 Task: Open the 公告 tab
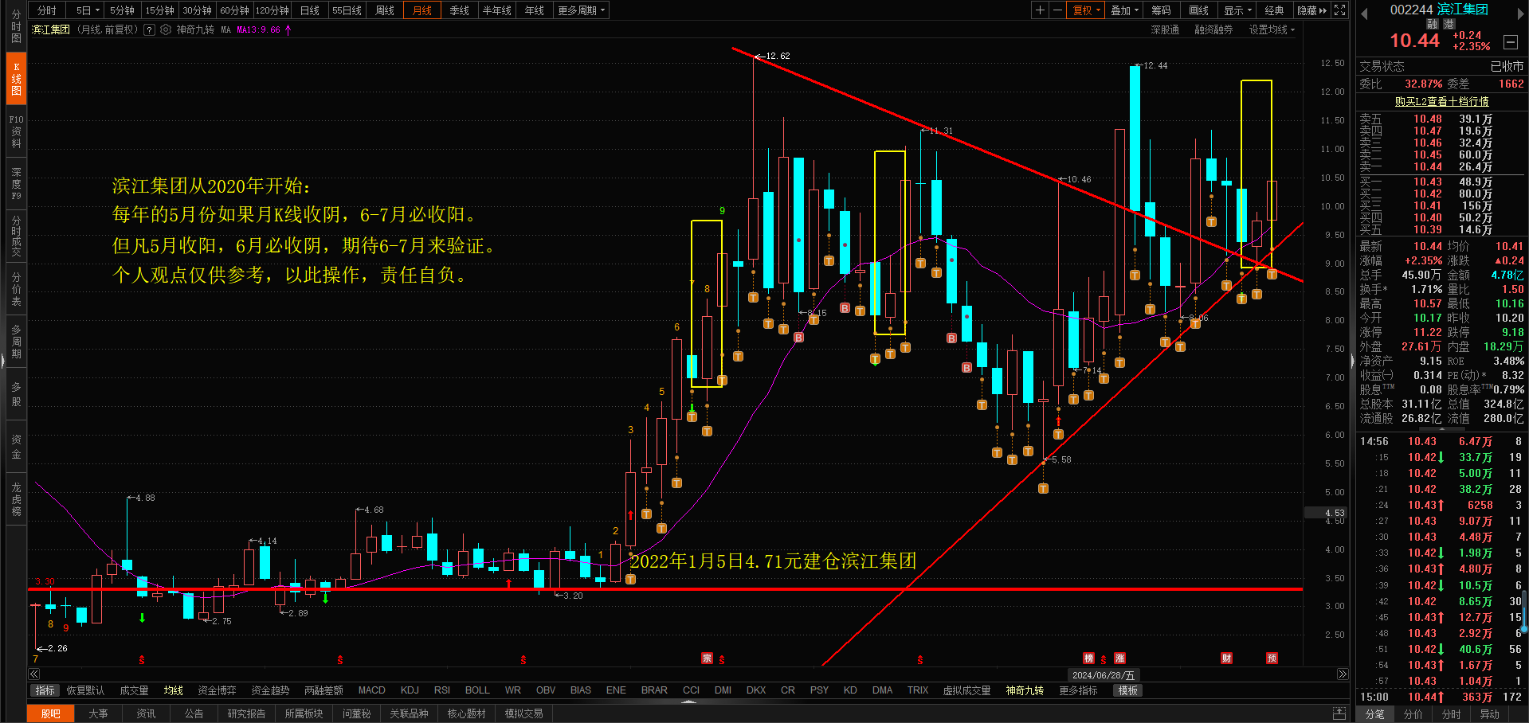click(194, 713)
